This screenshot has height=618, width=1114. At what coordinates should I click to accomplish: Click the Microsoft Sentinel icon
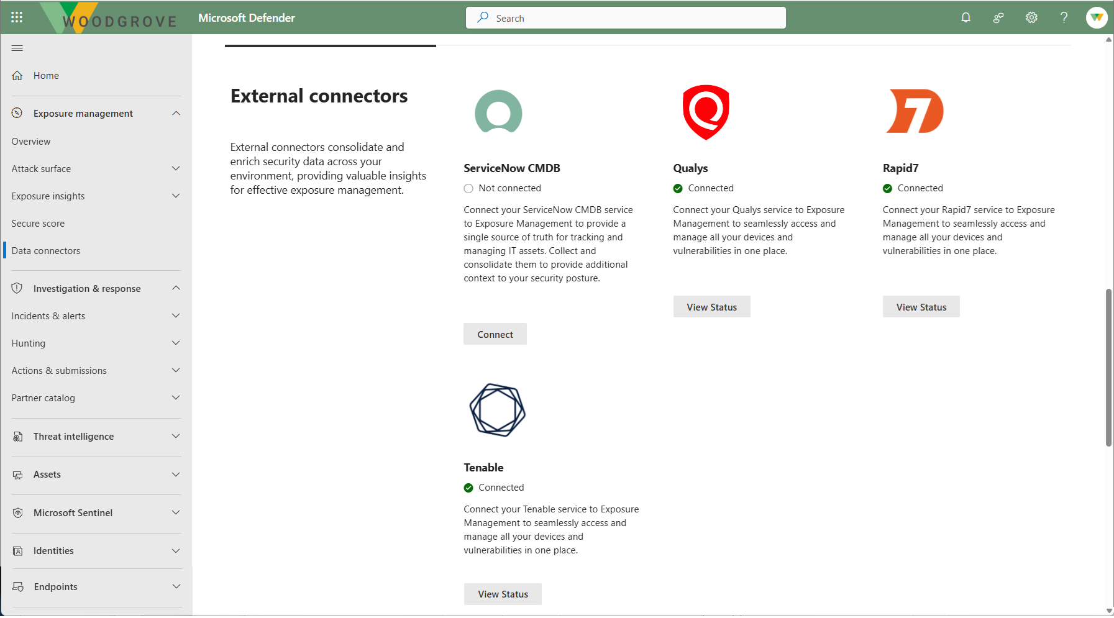(x=17, y=513)
